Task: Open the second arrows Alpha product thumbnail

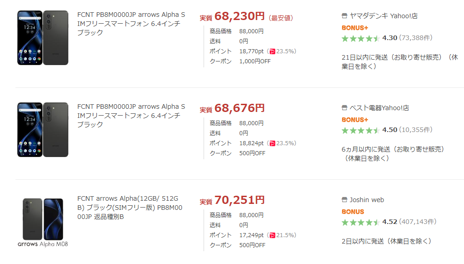Action: point(43,129)
